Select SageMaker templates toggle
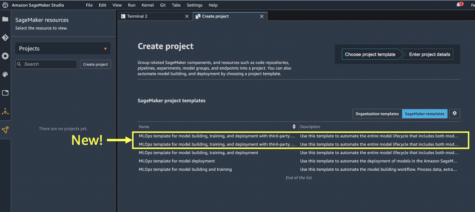This screenshot has height=212, width=475. 424,114
